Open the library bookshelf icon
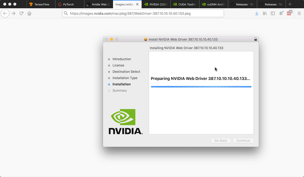 (265, 13)
